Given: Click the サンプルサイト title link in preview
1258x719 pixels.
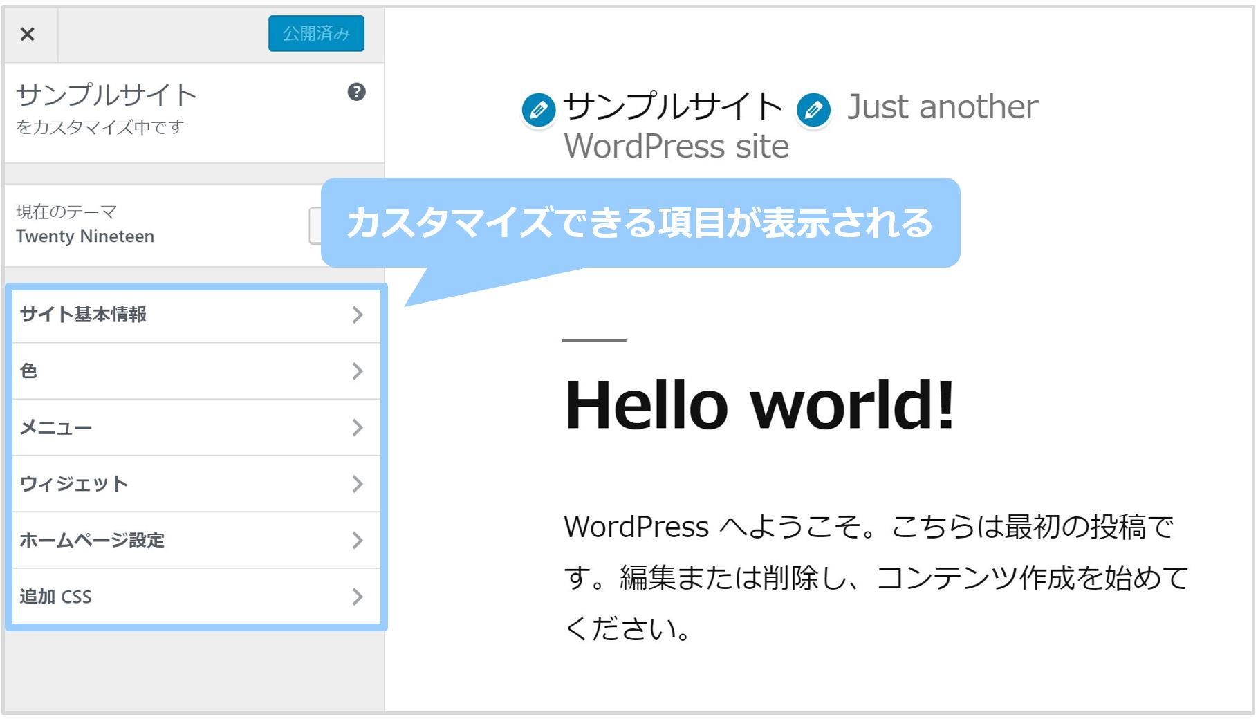Looking at the screenshot, I should pyautogui.click(x=672, y=107).
